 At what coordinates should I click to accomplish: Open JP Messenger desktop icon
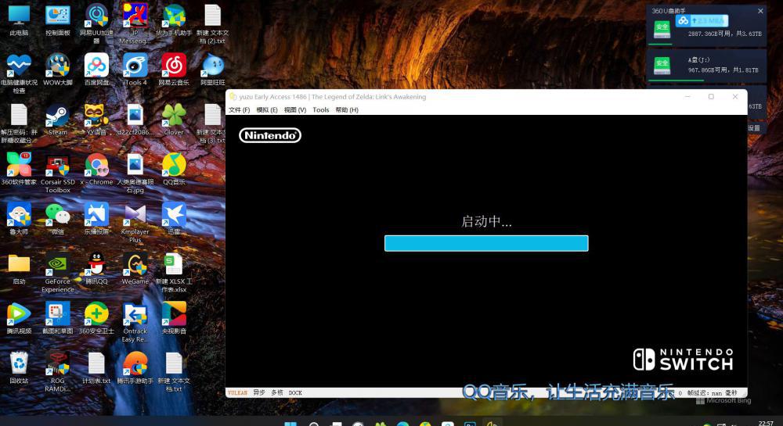coord(135,23)
